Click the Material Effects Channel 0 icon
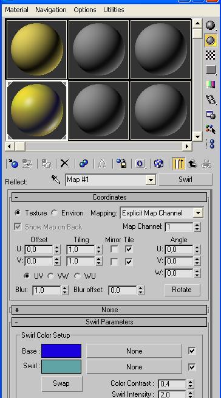 coord(140,164)
